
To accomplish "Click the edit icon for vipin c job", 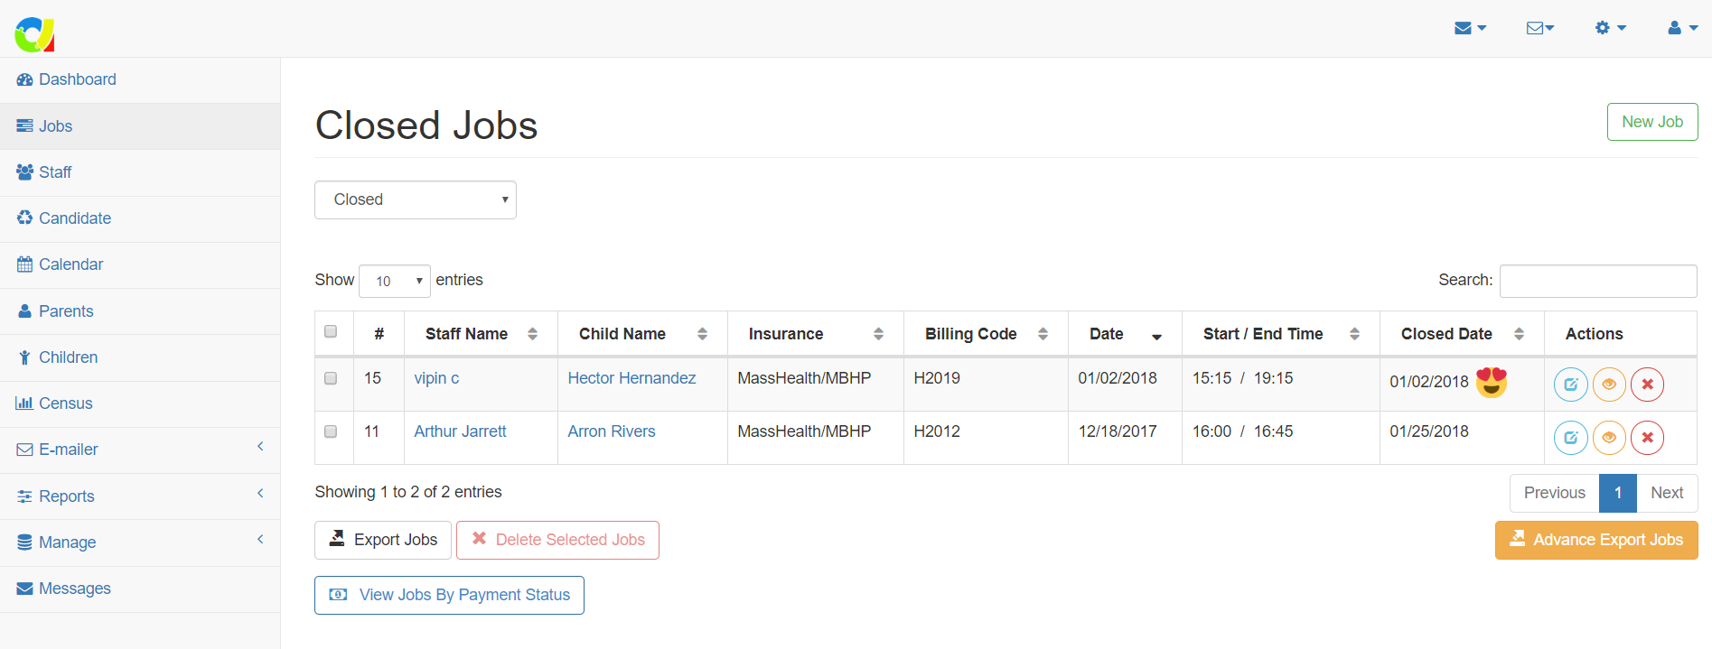I will pos(1570,385).
